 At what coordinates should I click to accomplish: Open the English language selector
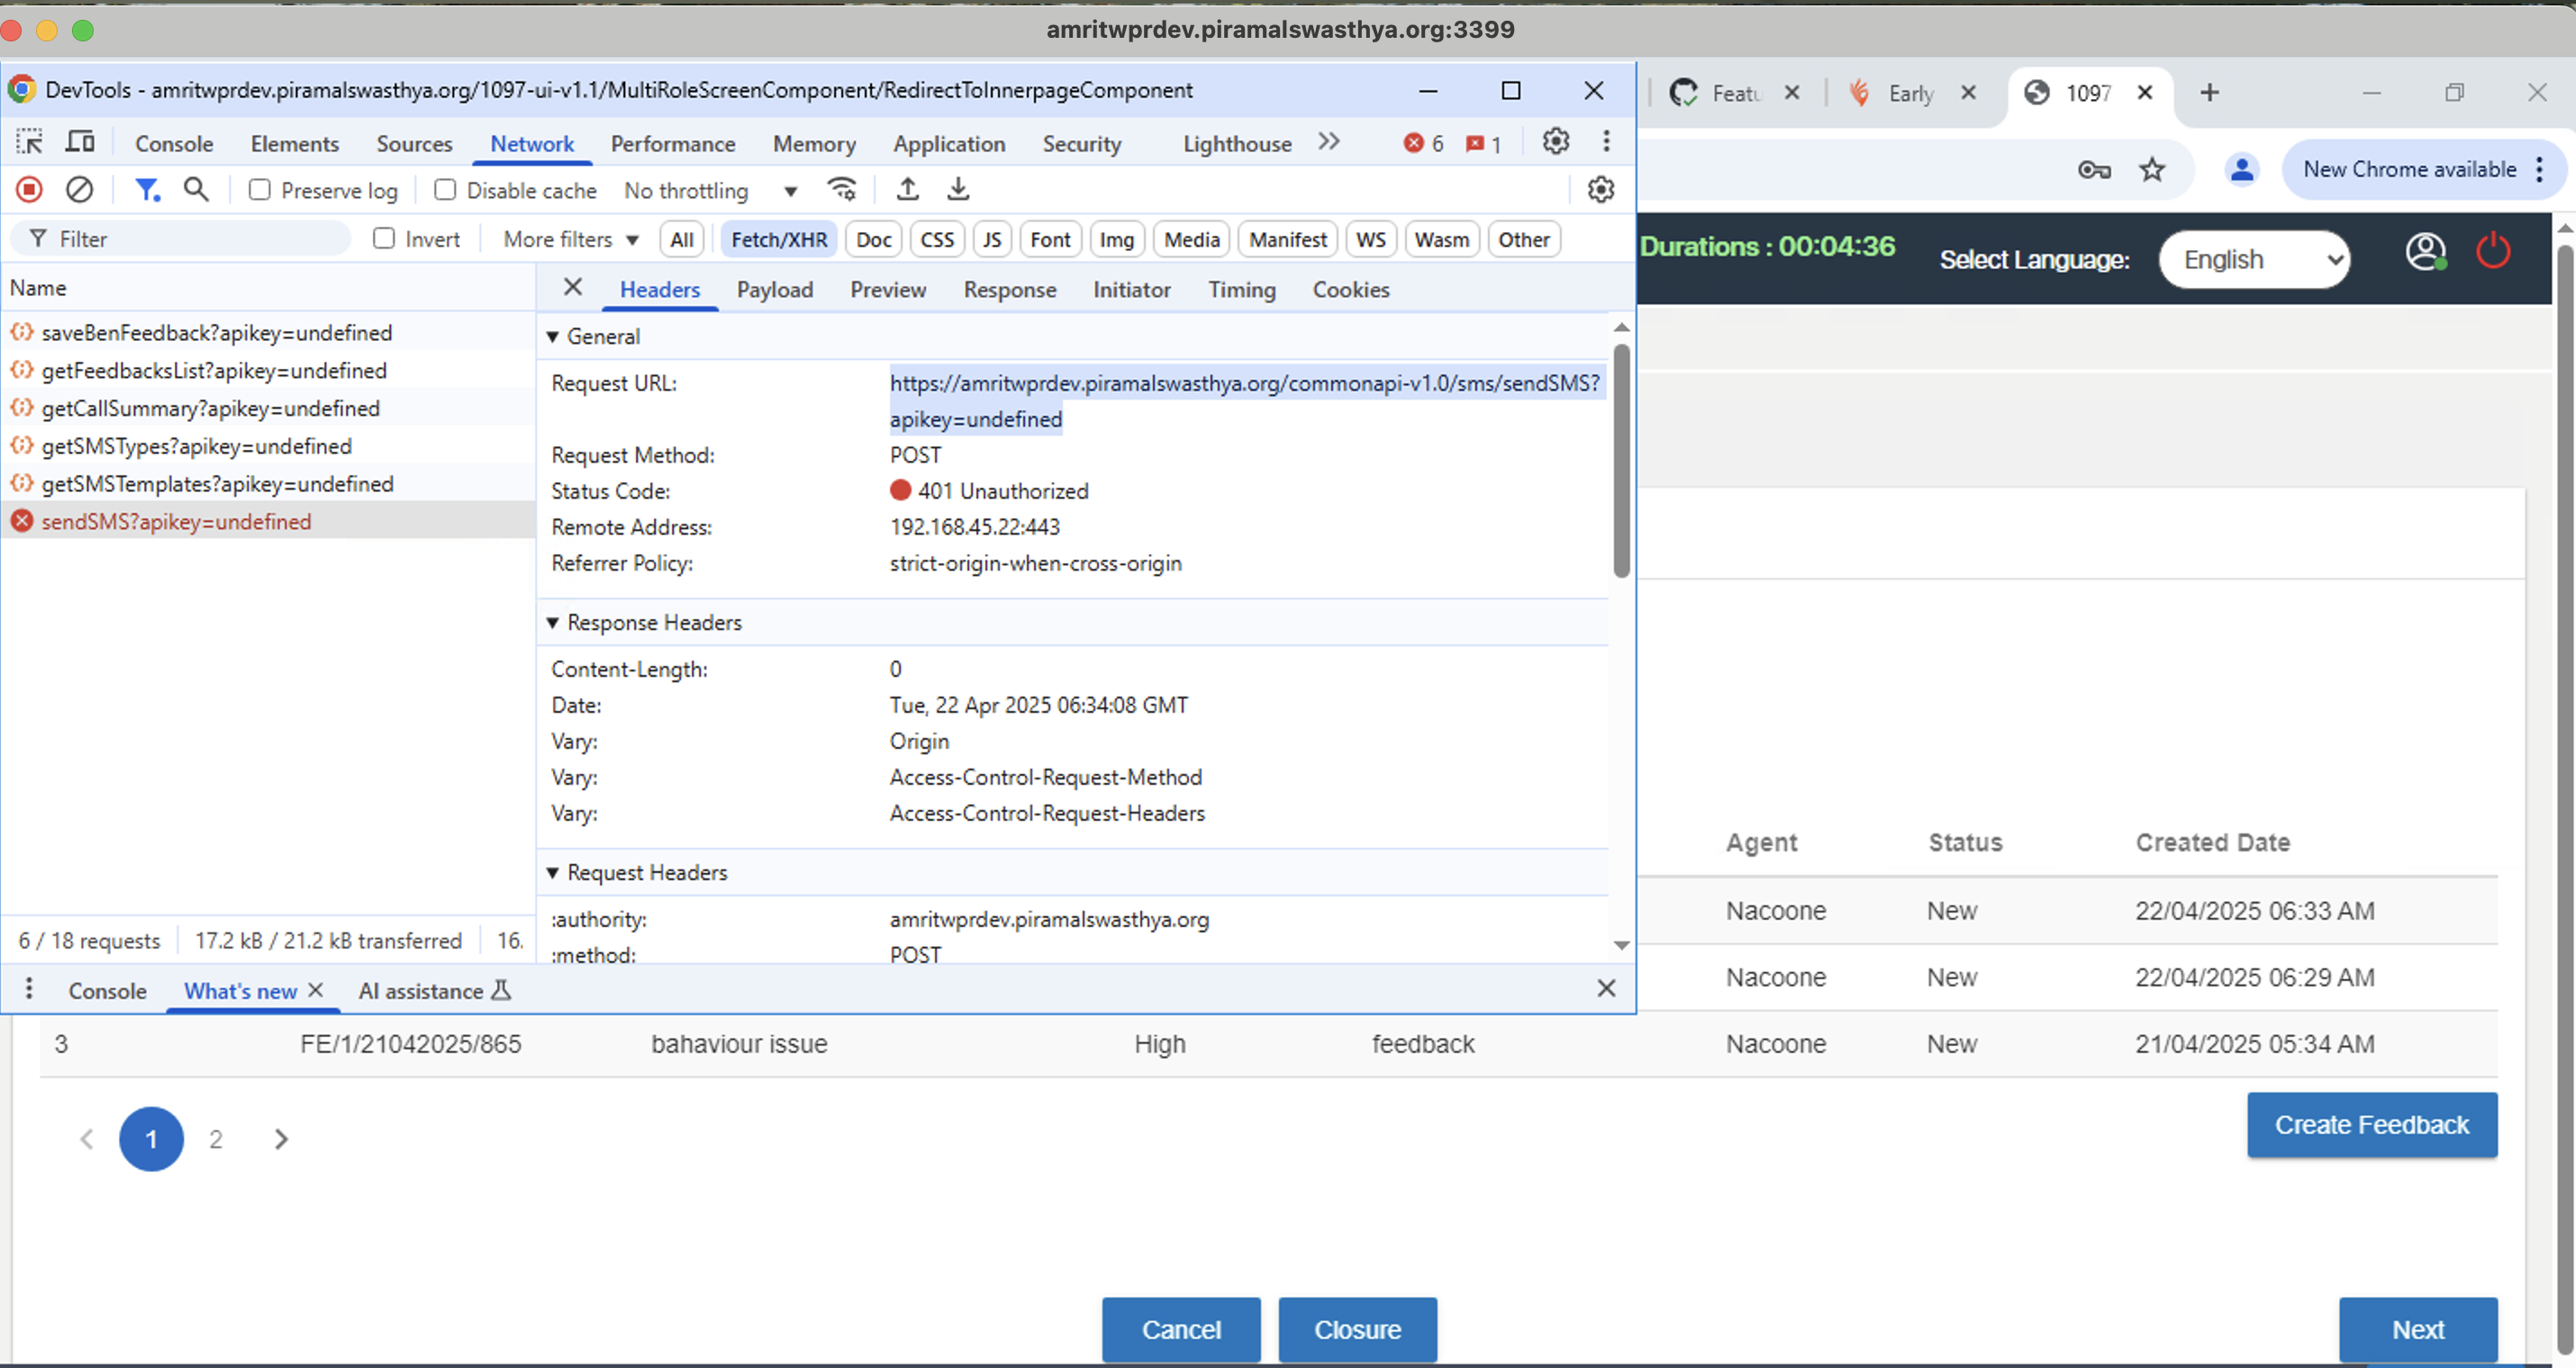2254,260
